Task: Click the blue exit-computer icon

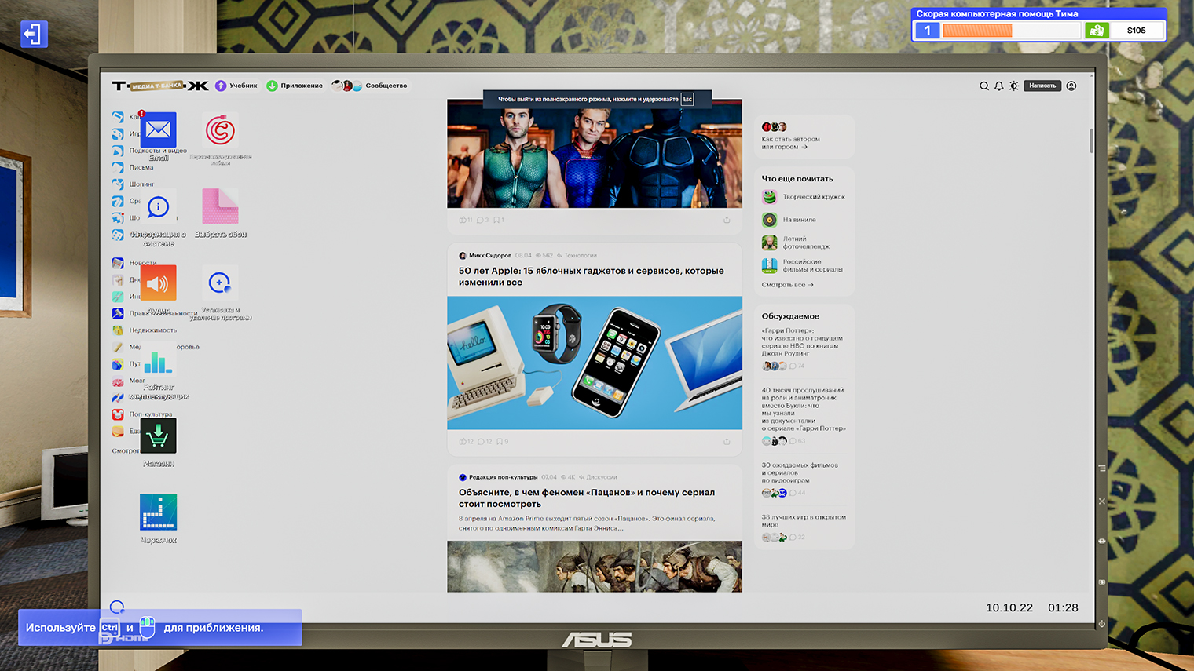Action: pyautogui.click(x=34, y=34)
